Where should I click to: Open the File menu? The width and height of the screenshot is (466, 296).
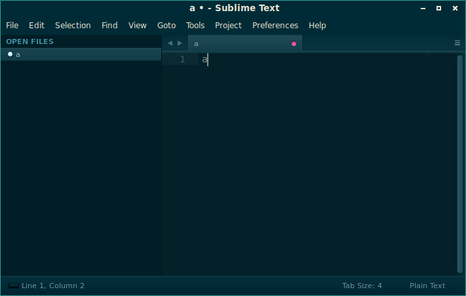tap(12, 26)
